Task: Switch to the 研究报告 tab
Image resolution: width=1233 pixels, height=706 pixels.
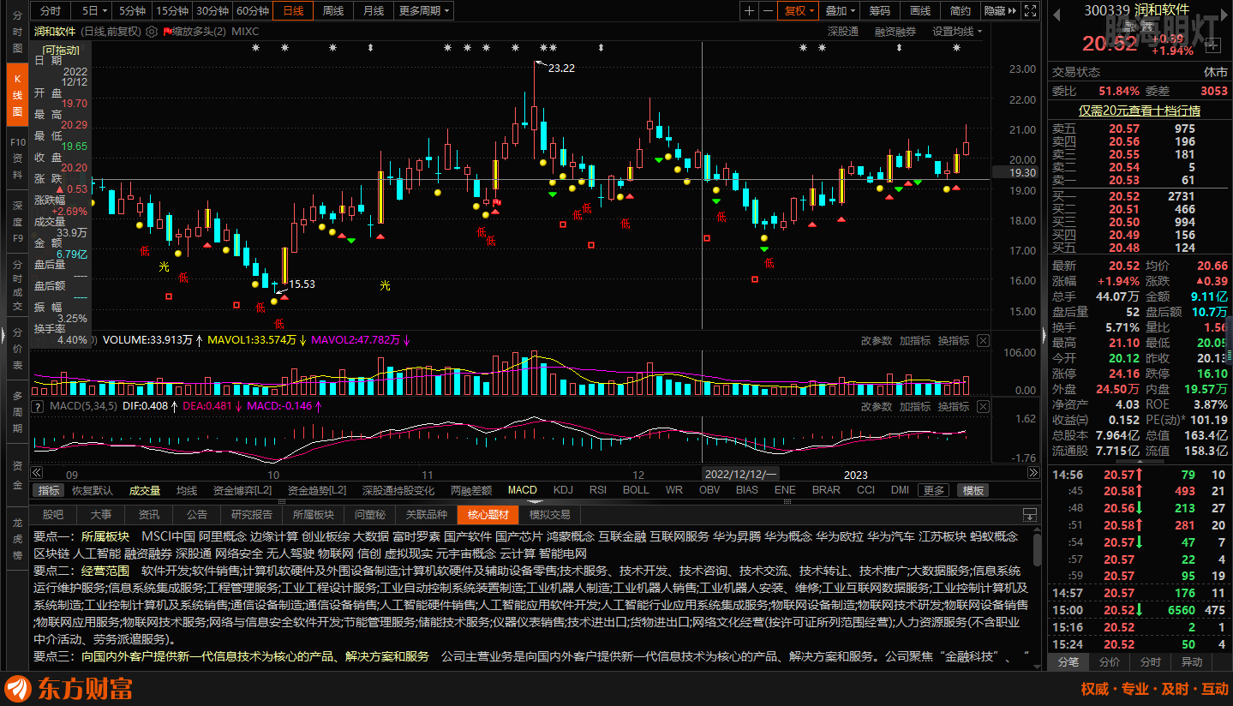Action: coord(252,514)
